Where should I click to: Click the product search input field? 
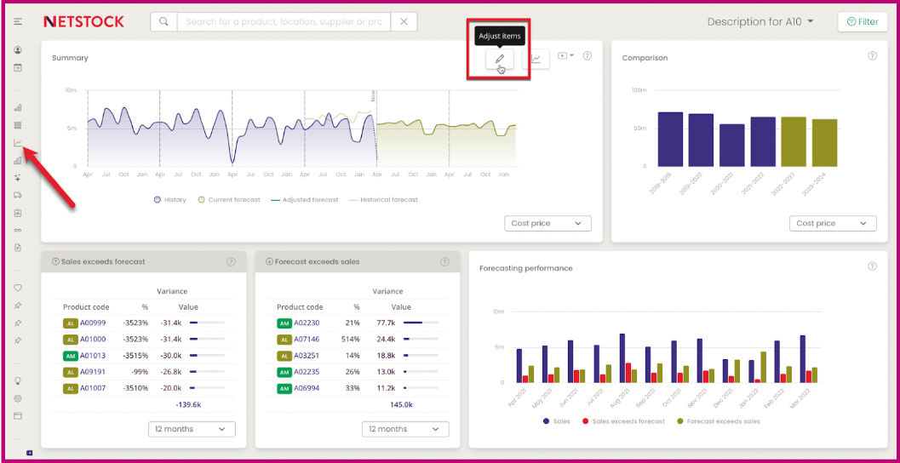click(x=284, y=21)
